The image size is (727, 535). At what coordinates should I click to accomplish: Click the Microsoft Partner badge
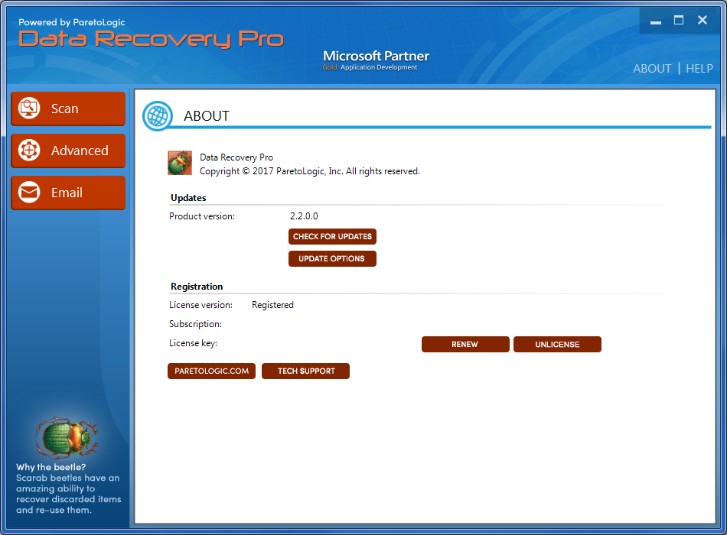376,60
